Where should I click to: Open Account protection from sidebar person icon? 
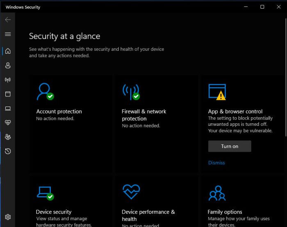[8, 66]
